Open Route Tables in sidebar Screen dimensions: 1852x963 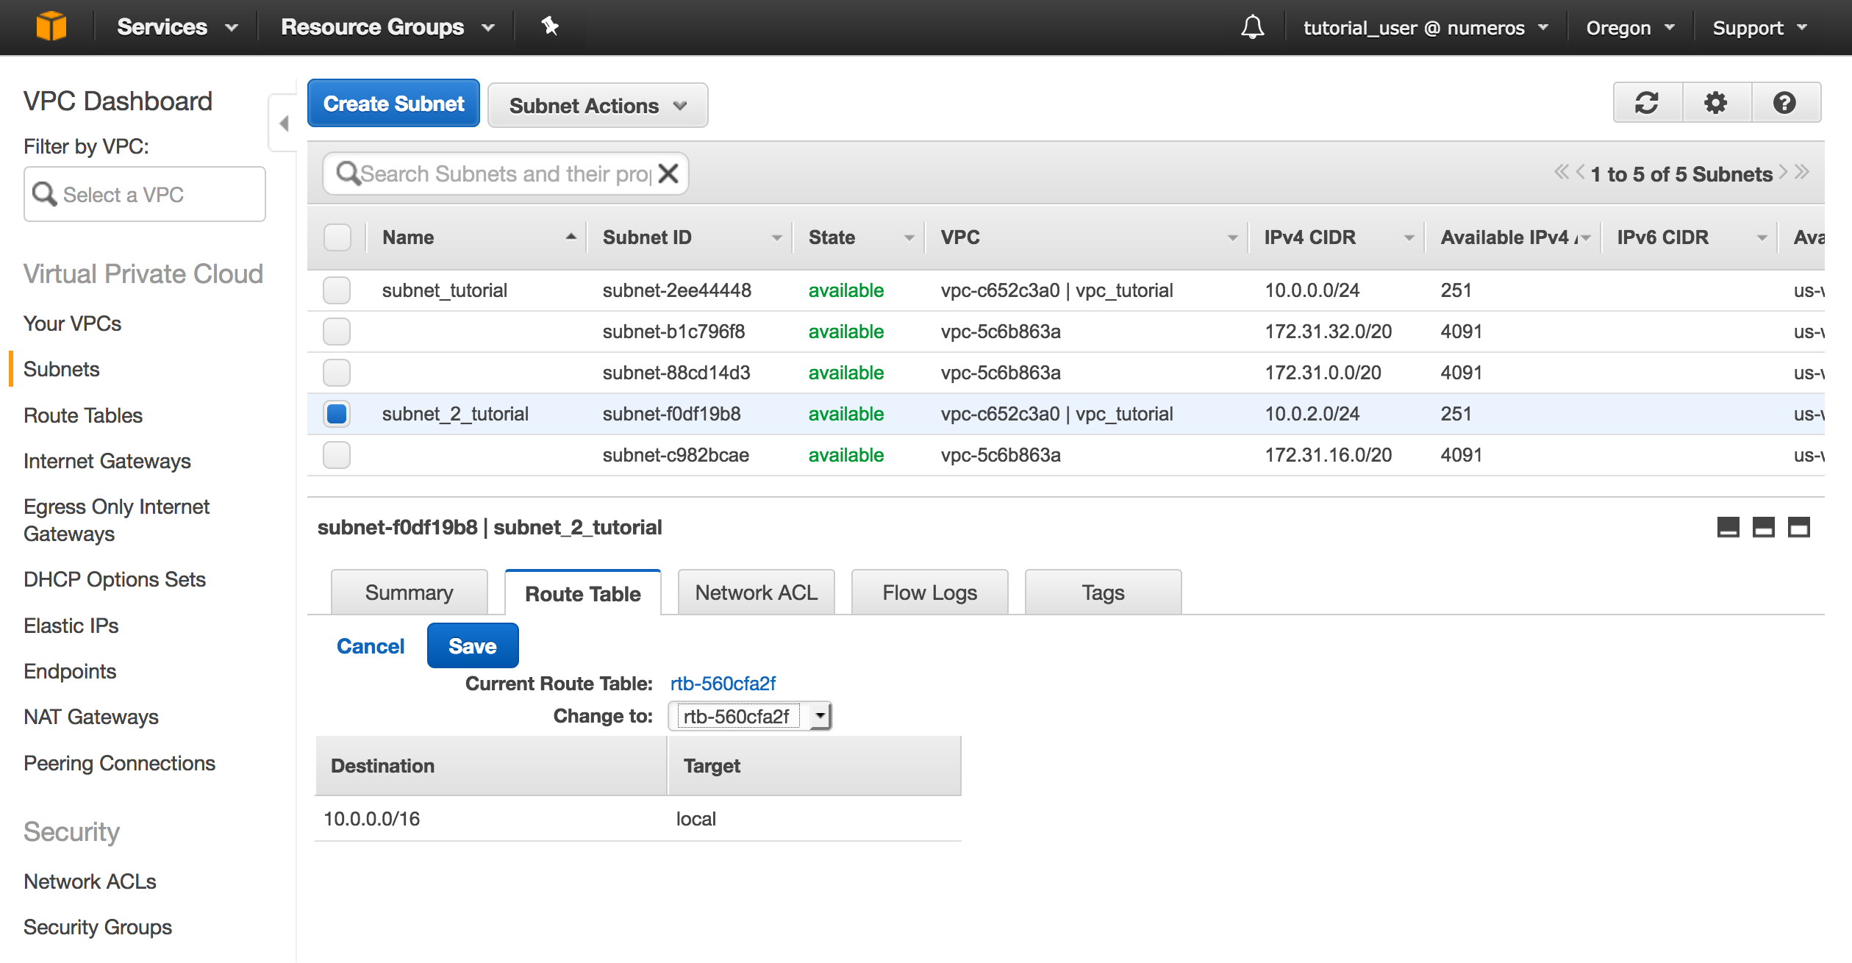pyautogui.click(x=83, y=415)
